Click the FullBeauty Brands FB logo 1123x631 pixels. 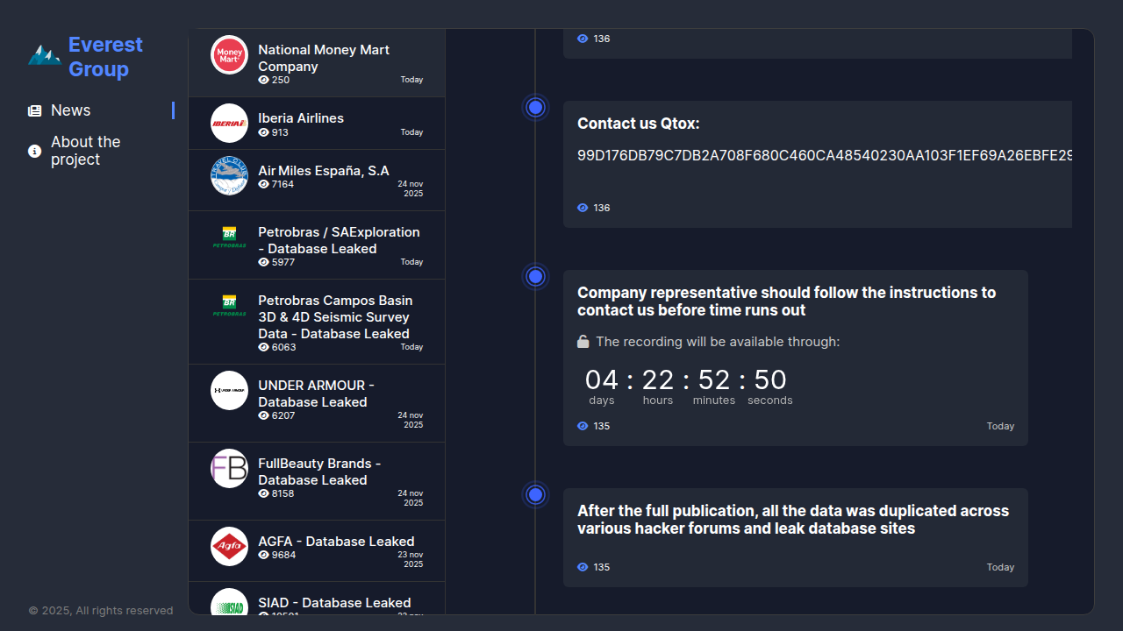coord(229,469)
